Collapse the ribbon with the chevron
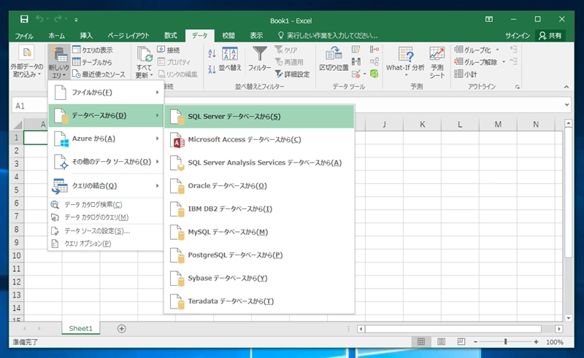The width and height of the screenshot is (584, 358). (x=566, y=87)
